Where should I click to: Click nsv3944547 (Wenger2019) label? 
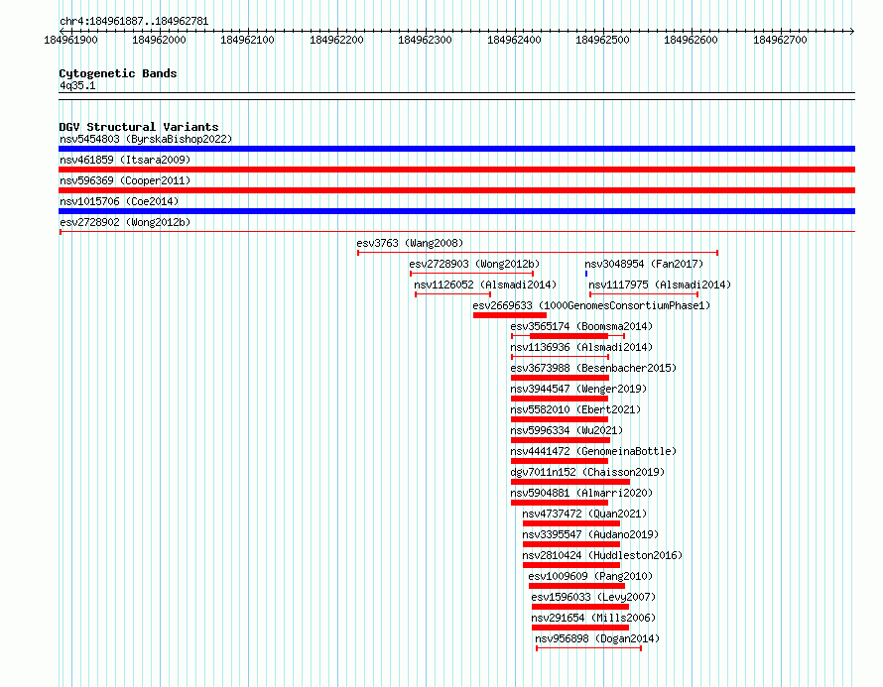click(x=578, y=389)
